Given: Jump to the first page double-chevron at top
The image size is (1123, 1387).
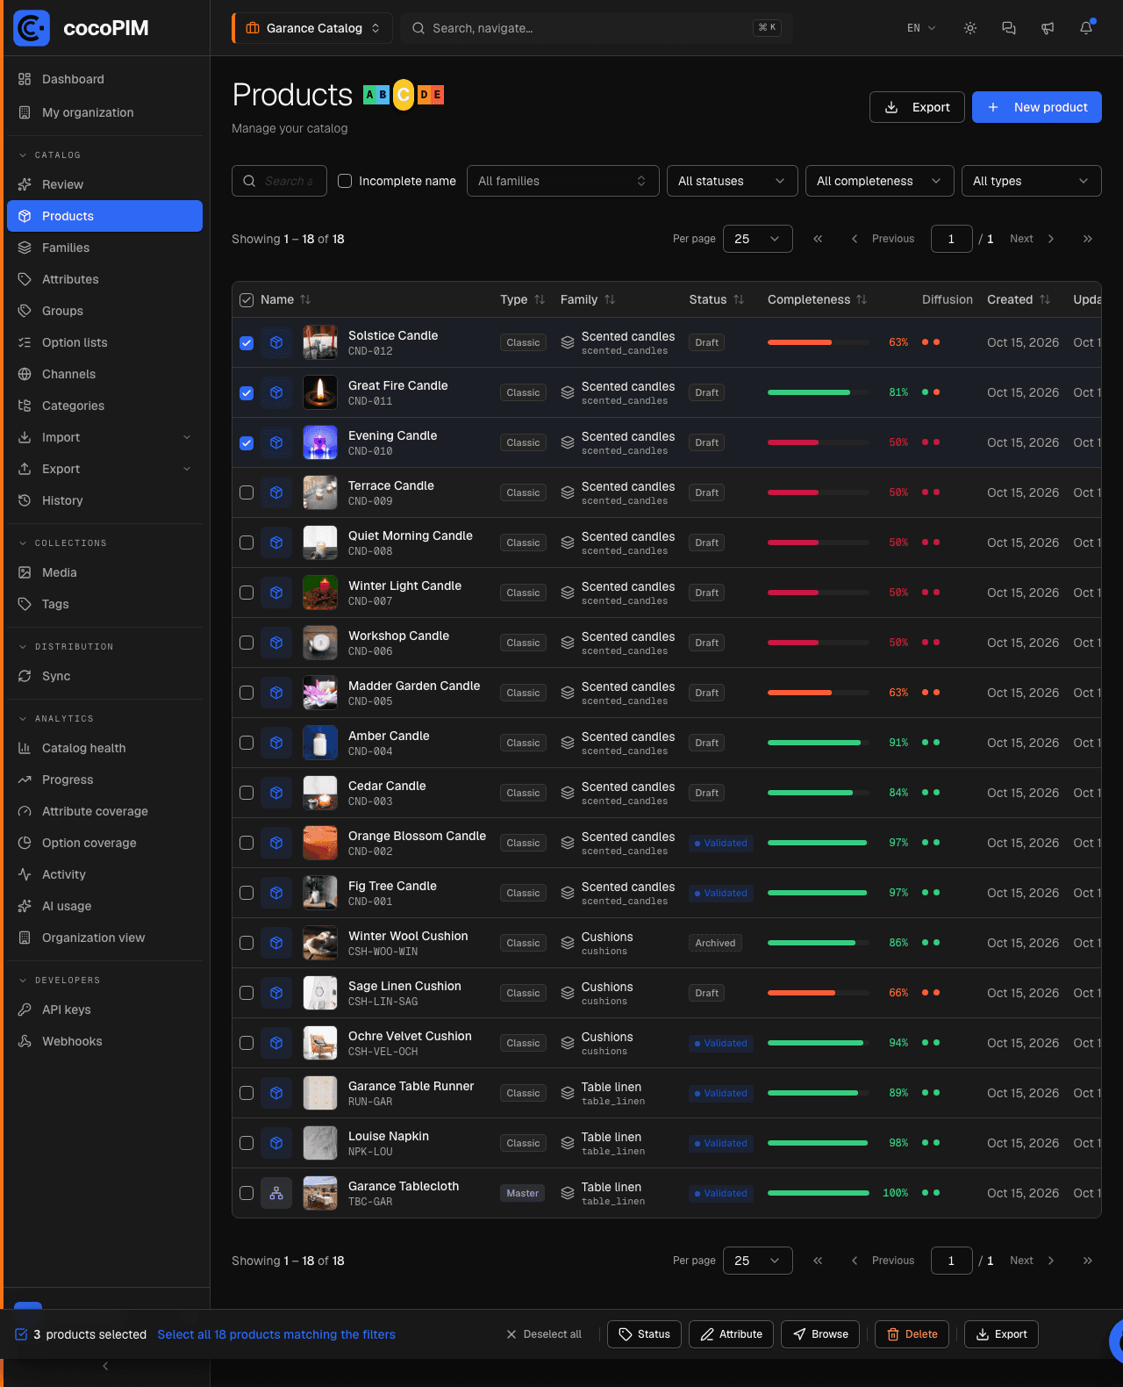Looking at the screenshot, I should pyautogui.click(x=818, y=239).
